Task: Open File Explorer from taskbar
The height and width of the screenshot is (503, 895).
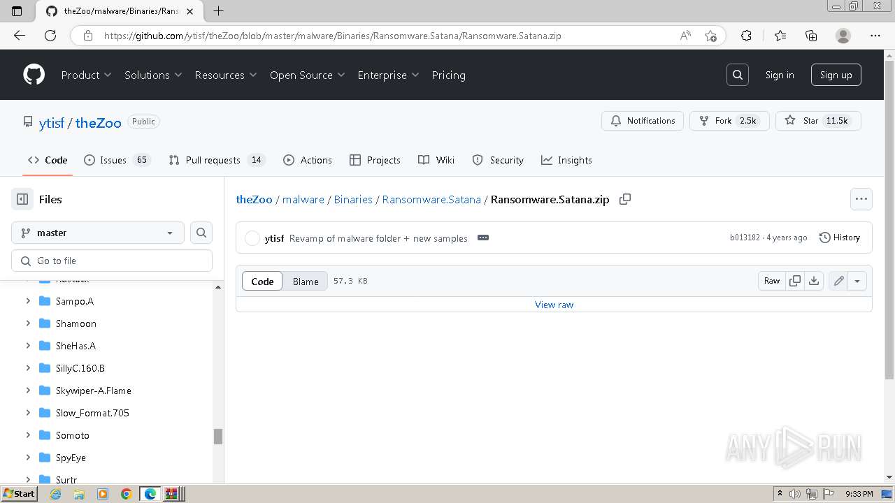Action: [x=79, y=494]
